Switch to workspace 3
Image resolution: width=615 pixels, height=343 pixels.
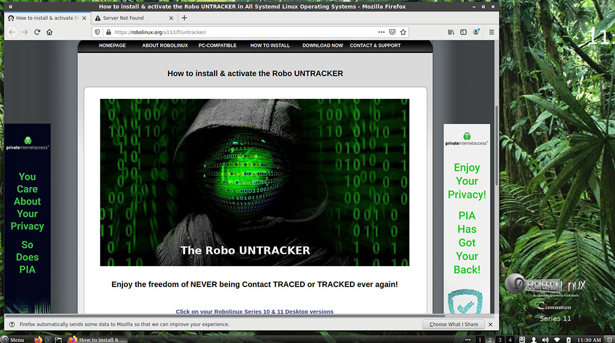click(500, 339)
